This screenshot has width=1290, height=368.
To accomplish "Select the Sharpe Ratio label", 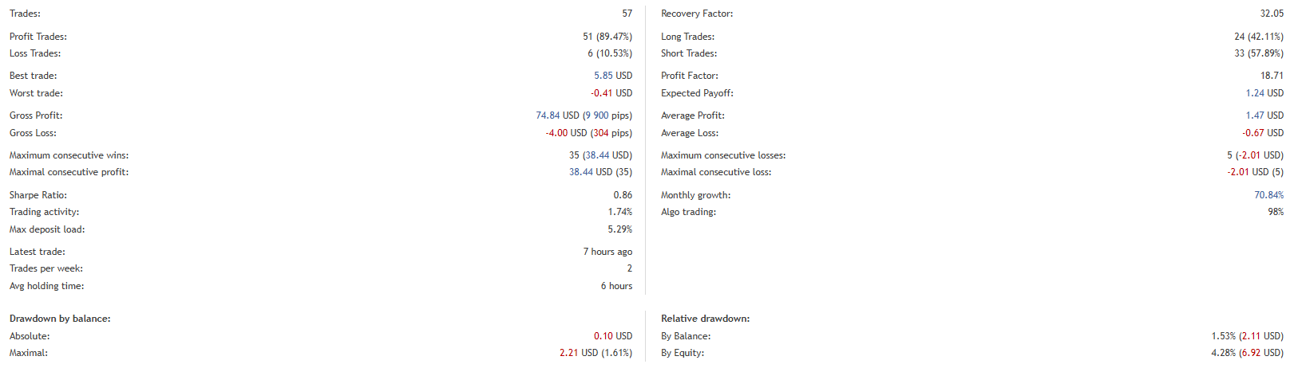I will (38, 195).
